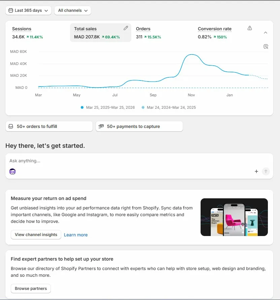This screenshot has height=300, width=280.
Task: Click the Nov peak on the sales chart line
Action: pyautogui.click(x=191, y=55)
